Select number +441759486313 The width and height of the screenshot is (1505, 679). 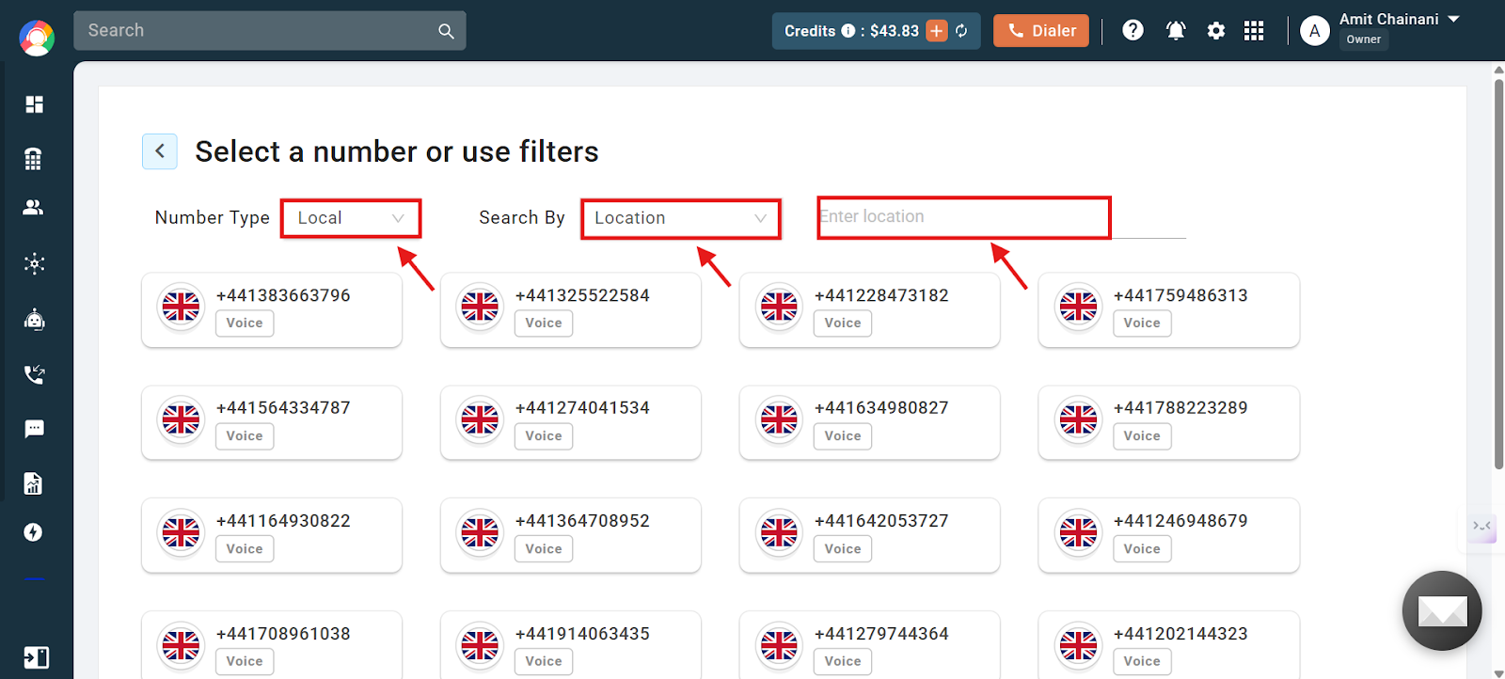pos(1169,310)
